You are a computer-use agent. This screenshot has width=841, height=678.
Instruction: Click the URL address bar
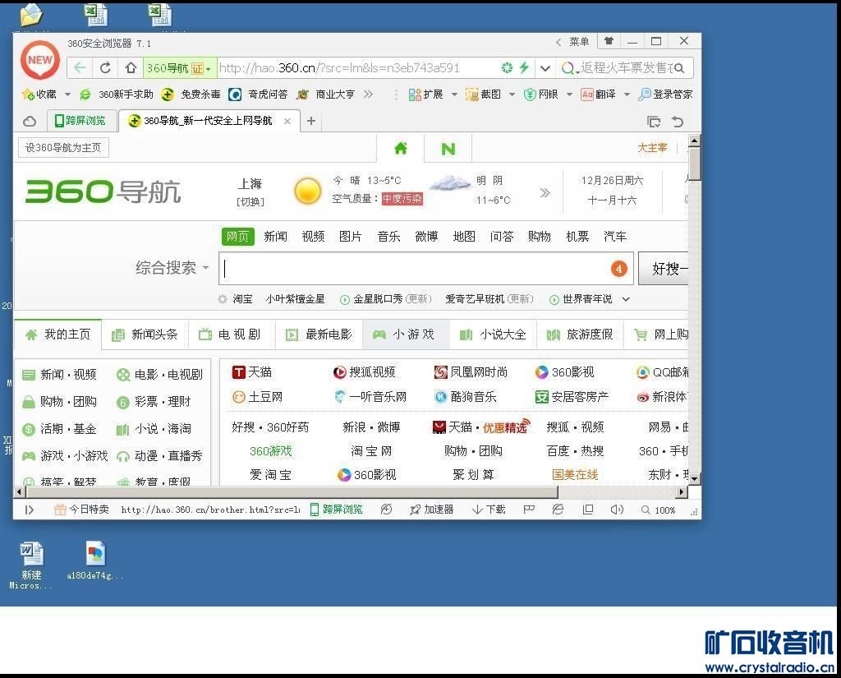pos(356,68)
